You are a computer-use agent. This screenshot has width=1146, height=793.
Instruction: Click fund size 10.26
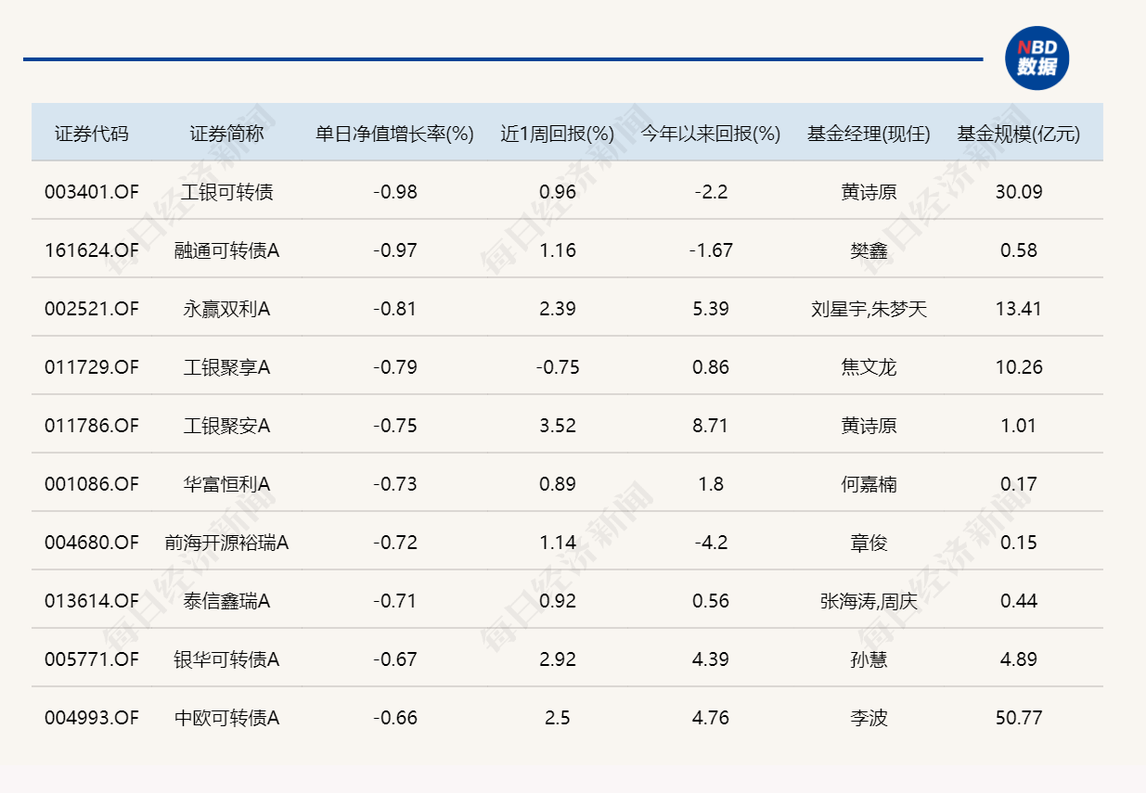(x=1019, y=367)
